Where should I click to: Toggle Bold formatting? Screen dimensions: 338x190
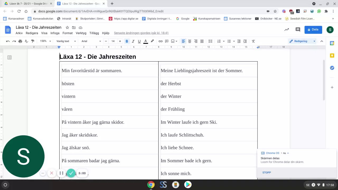tap(127, 41)
